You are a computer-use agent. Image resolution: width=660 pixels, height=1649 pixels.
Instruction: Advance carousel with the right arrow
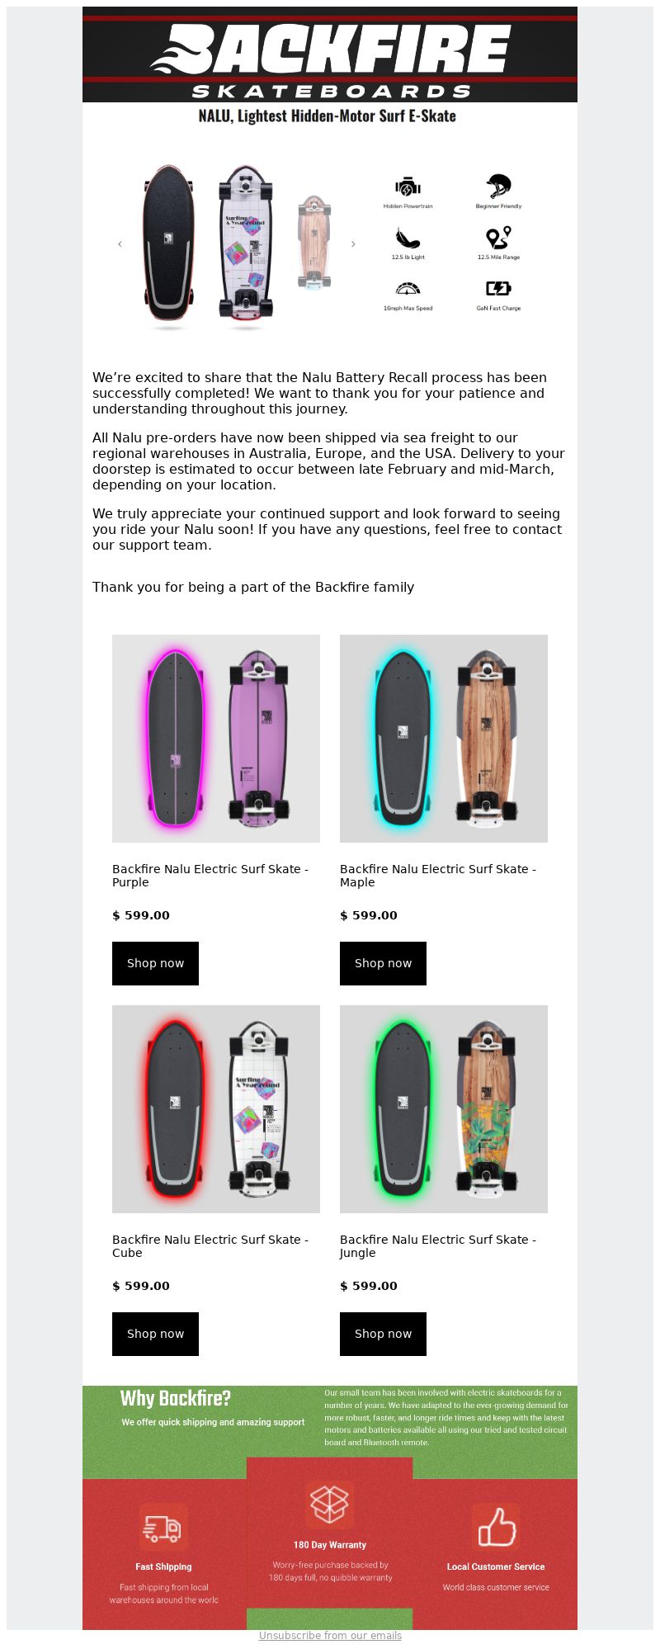[353, 244]
